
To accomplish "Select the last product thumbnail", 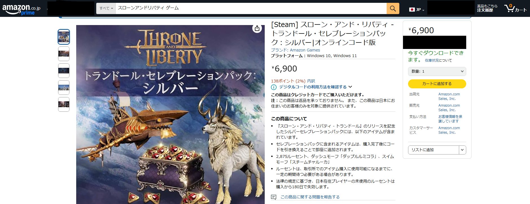I will (x=64, y=104).
